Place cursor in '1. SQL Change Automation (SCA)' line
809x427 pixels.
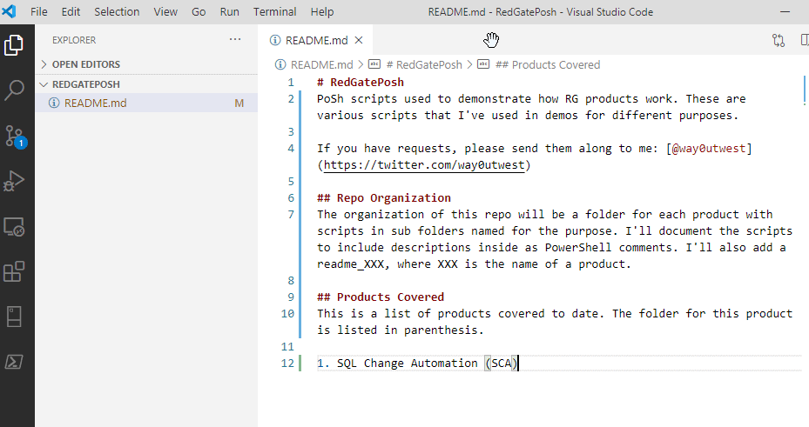click(x=417, y=364)
